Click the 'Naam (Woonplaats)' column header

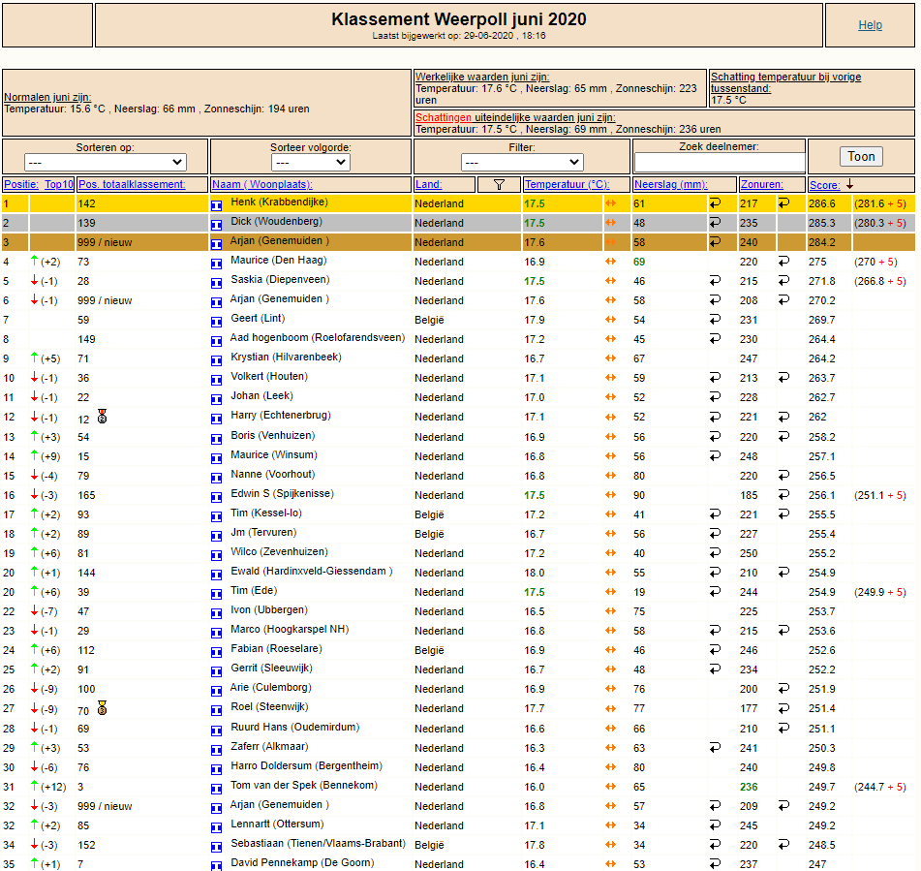click(x=262, y=184)
